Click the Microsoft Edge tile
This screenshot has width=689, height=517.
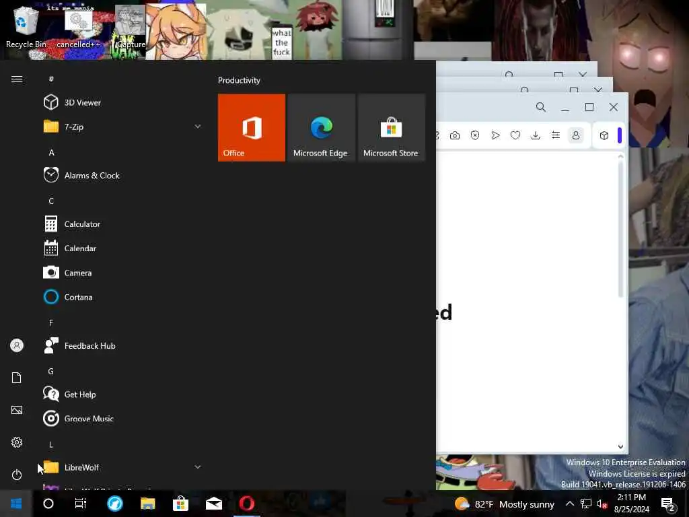[321, 127]
